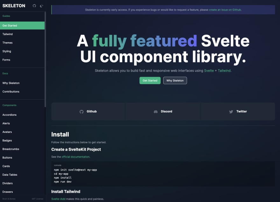
Task: Click the Docs section label
Action: [x=5, y=73]
